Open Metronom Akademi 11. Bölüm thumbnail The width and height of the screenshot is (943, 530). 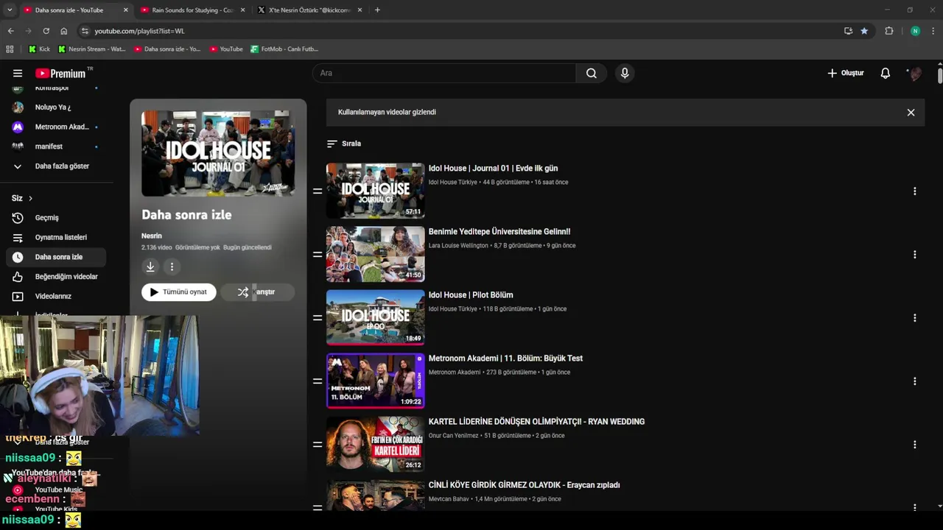click(x=375, y=381)
